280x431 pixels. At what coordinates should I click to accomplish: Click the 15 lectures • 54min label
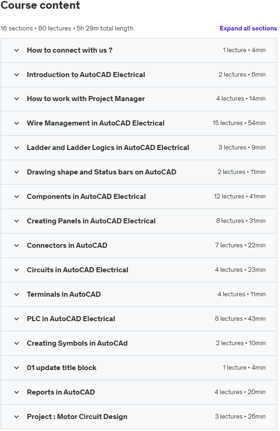(239, 123)
